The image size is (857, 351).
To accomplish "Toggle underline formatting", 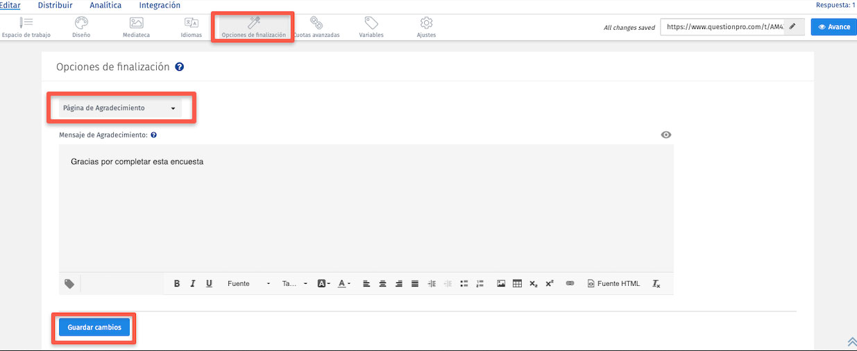I will tap(209, 284).
